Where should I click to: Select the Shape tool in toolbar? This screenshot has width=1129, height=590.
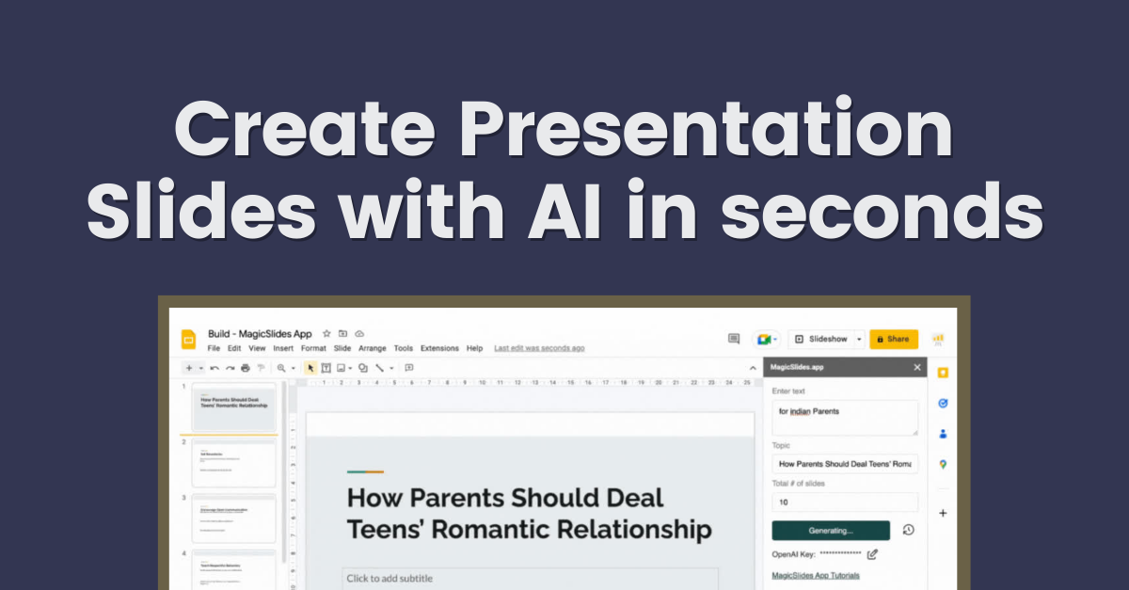363,368
